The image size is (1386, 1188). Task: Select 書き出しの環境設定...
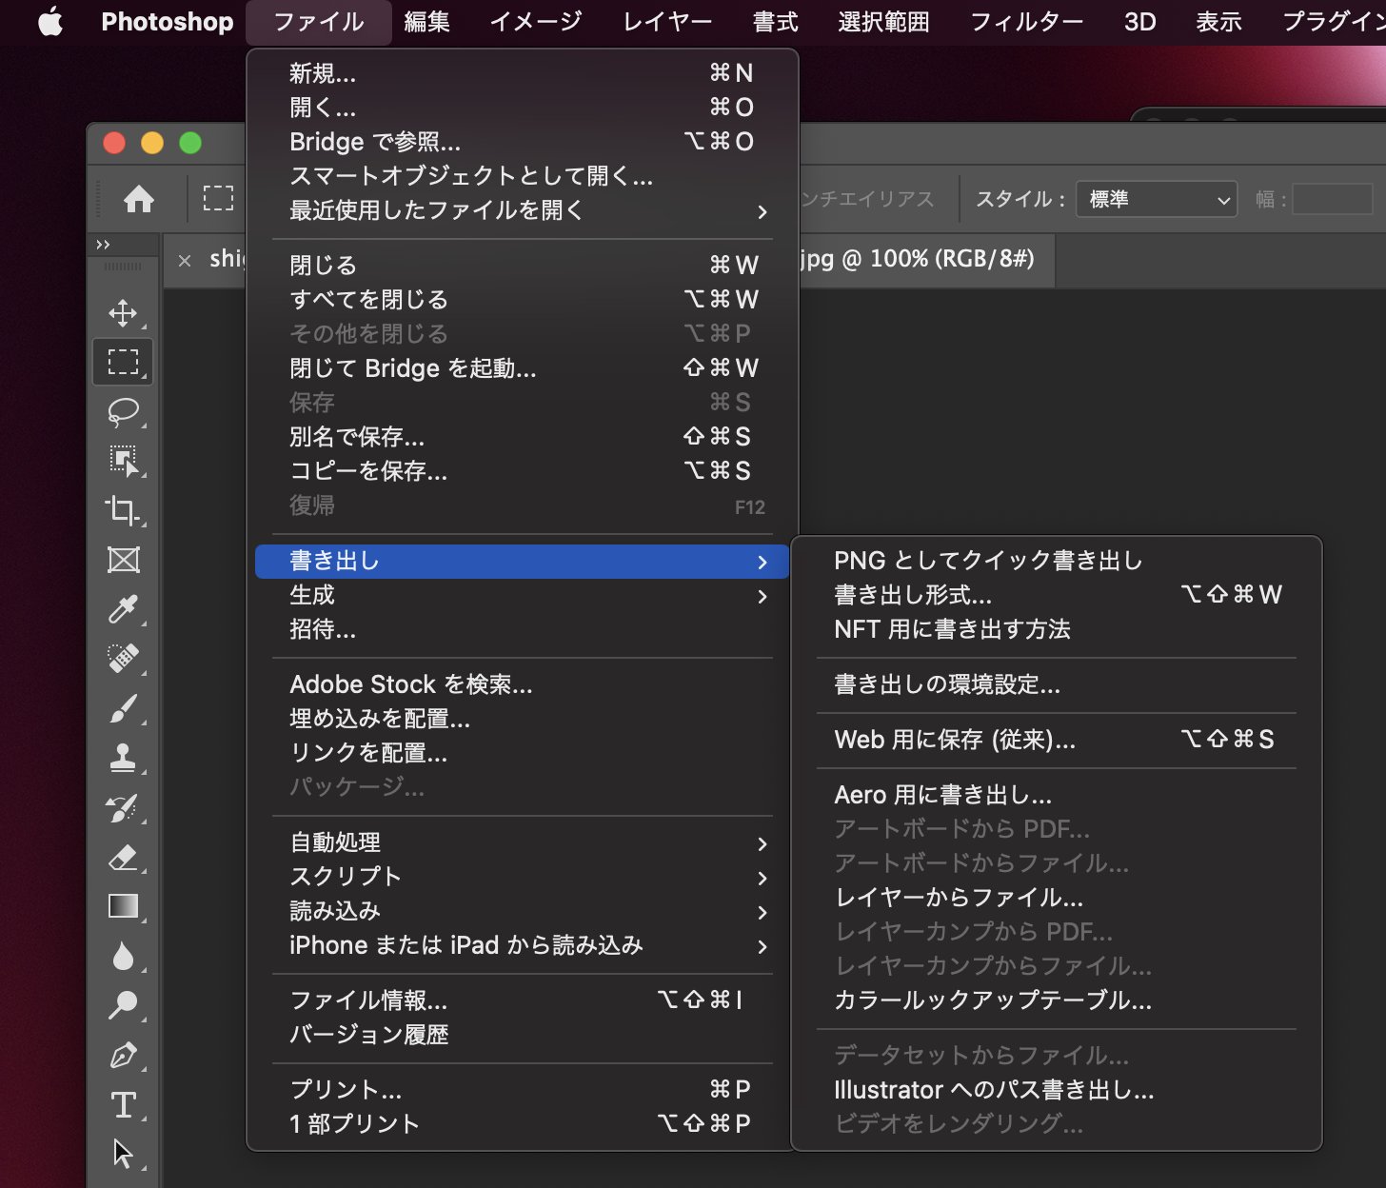tap(1057, 684)
